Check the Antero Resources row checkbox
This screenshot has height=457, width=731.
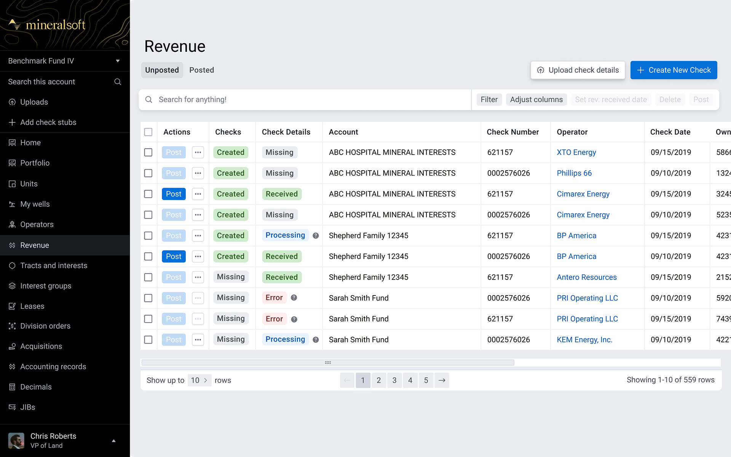tap(148, 277)
